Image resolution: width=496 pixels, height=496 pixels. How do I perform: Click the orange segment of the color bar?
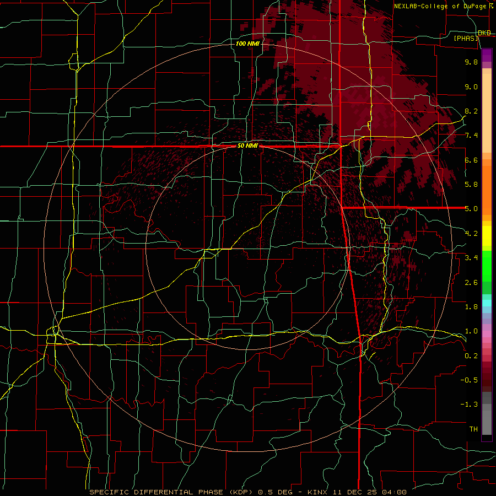tap(487, 191)
